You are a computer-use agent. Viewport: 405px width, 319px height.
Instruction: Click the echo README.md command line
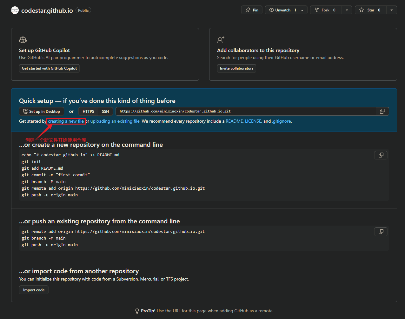tap(70, 155)
